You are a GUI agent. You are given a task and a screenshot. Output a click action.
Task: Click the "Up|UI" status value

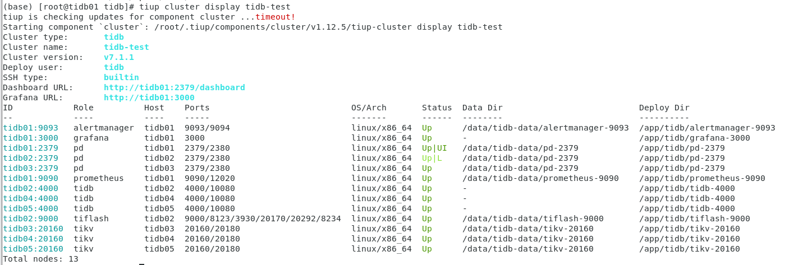tap(434, 148)
